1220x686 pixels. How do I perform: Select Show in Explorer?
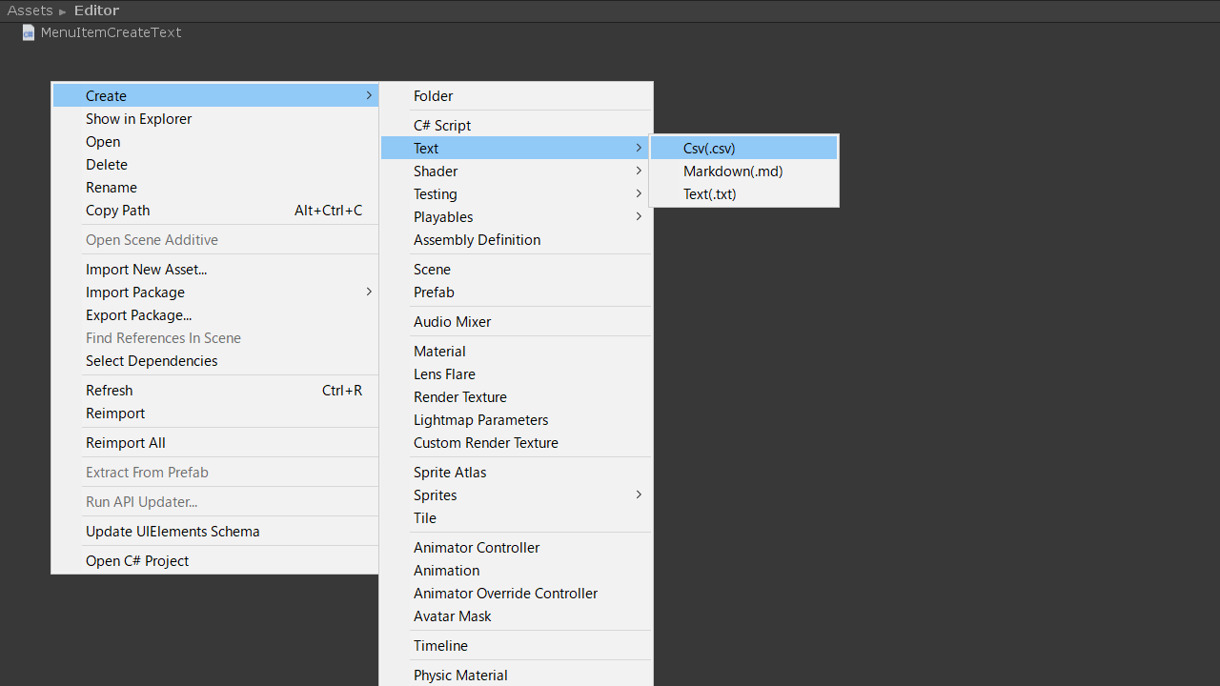(x=139, y=119)
